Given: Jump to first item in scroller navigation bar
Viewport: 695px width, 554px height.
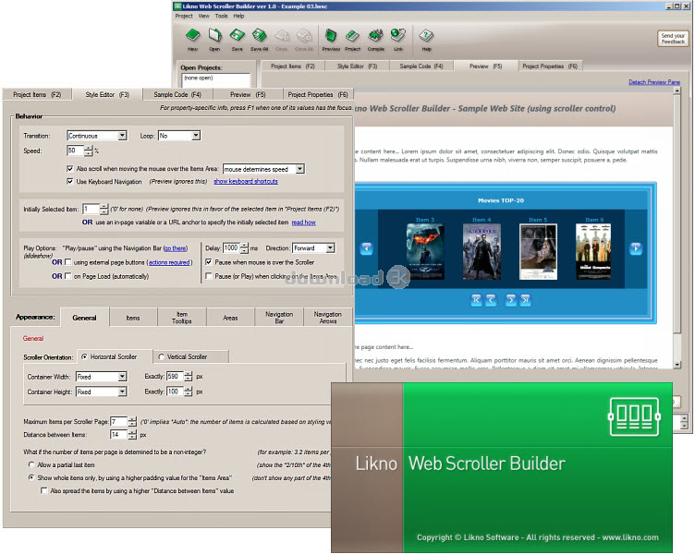Looking at the screenshot, I should click(x=476, y=300).
